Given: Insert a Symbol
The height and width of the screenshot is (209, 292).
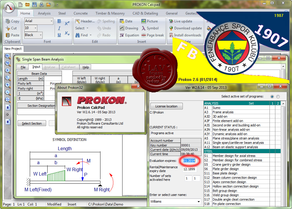Looking at the screenshot, I should point(150,28).
